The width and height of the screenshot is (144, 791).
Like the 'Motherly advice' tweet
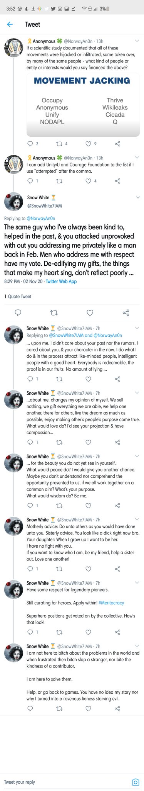pos(88,569)
